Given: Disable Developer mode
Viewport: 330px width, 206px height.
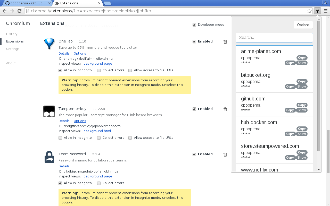Looking at the screenshot, I should coord(194,24).
